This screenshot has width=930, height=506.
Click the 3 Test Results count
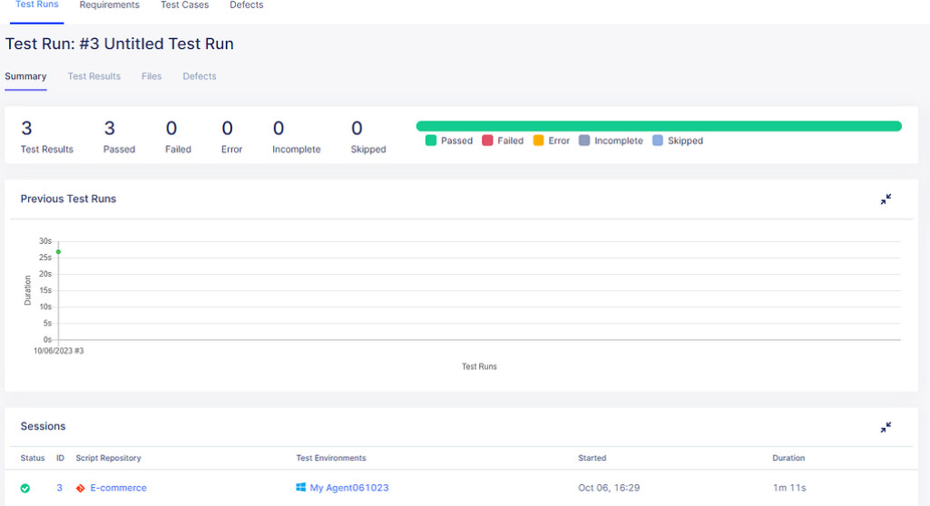pyautogui.click(x=26, y=128)
